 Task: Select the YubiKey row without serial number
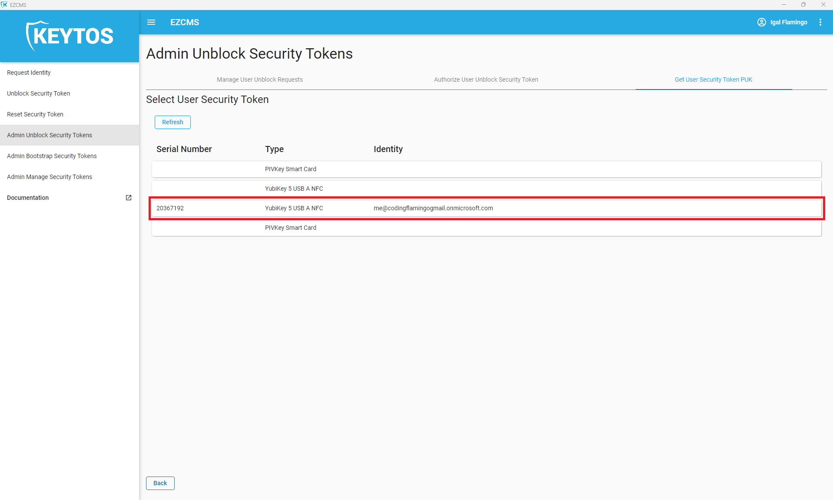coord(486,189)
